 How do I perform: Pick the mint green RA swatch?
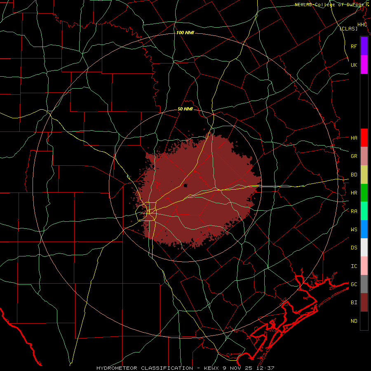pyautogui.click(x=364, y=211)
